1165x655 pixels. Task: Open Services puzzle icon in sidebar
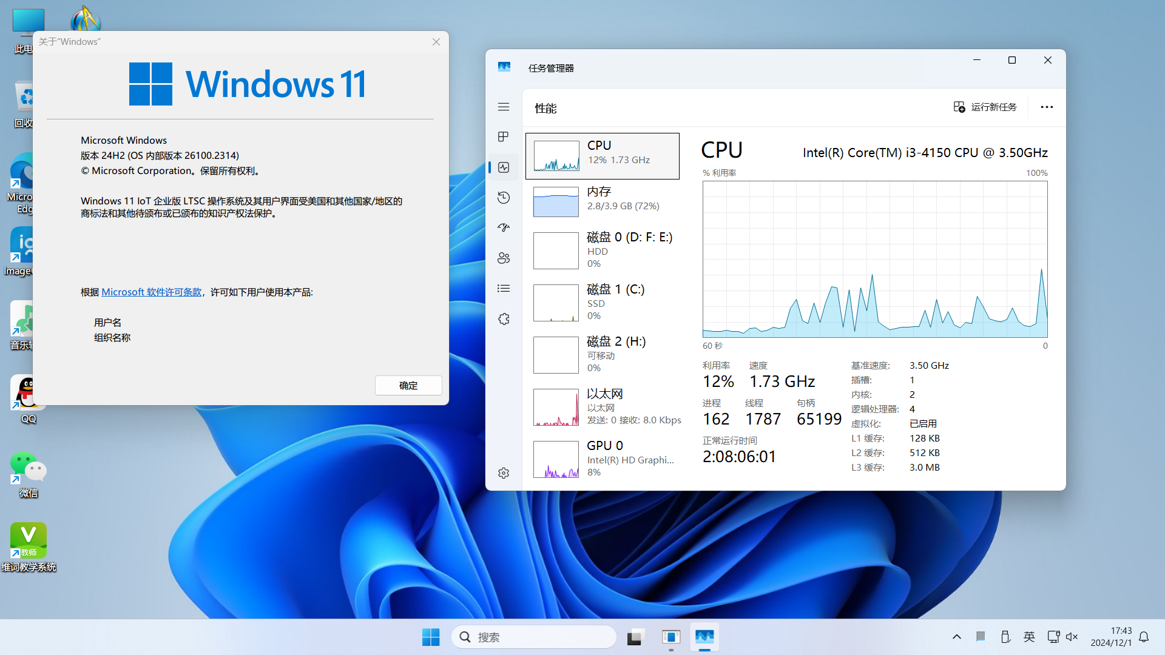(503, 319)
